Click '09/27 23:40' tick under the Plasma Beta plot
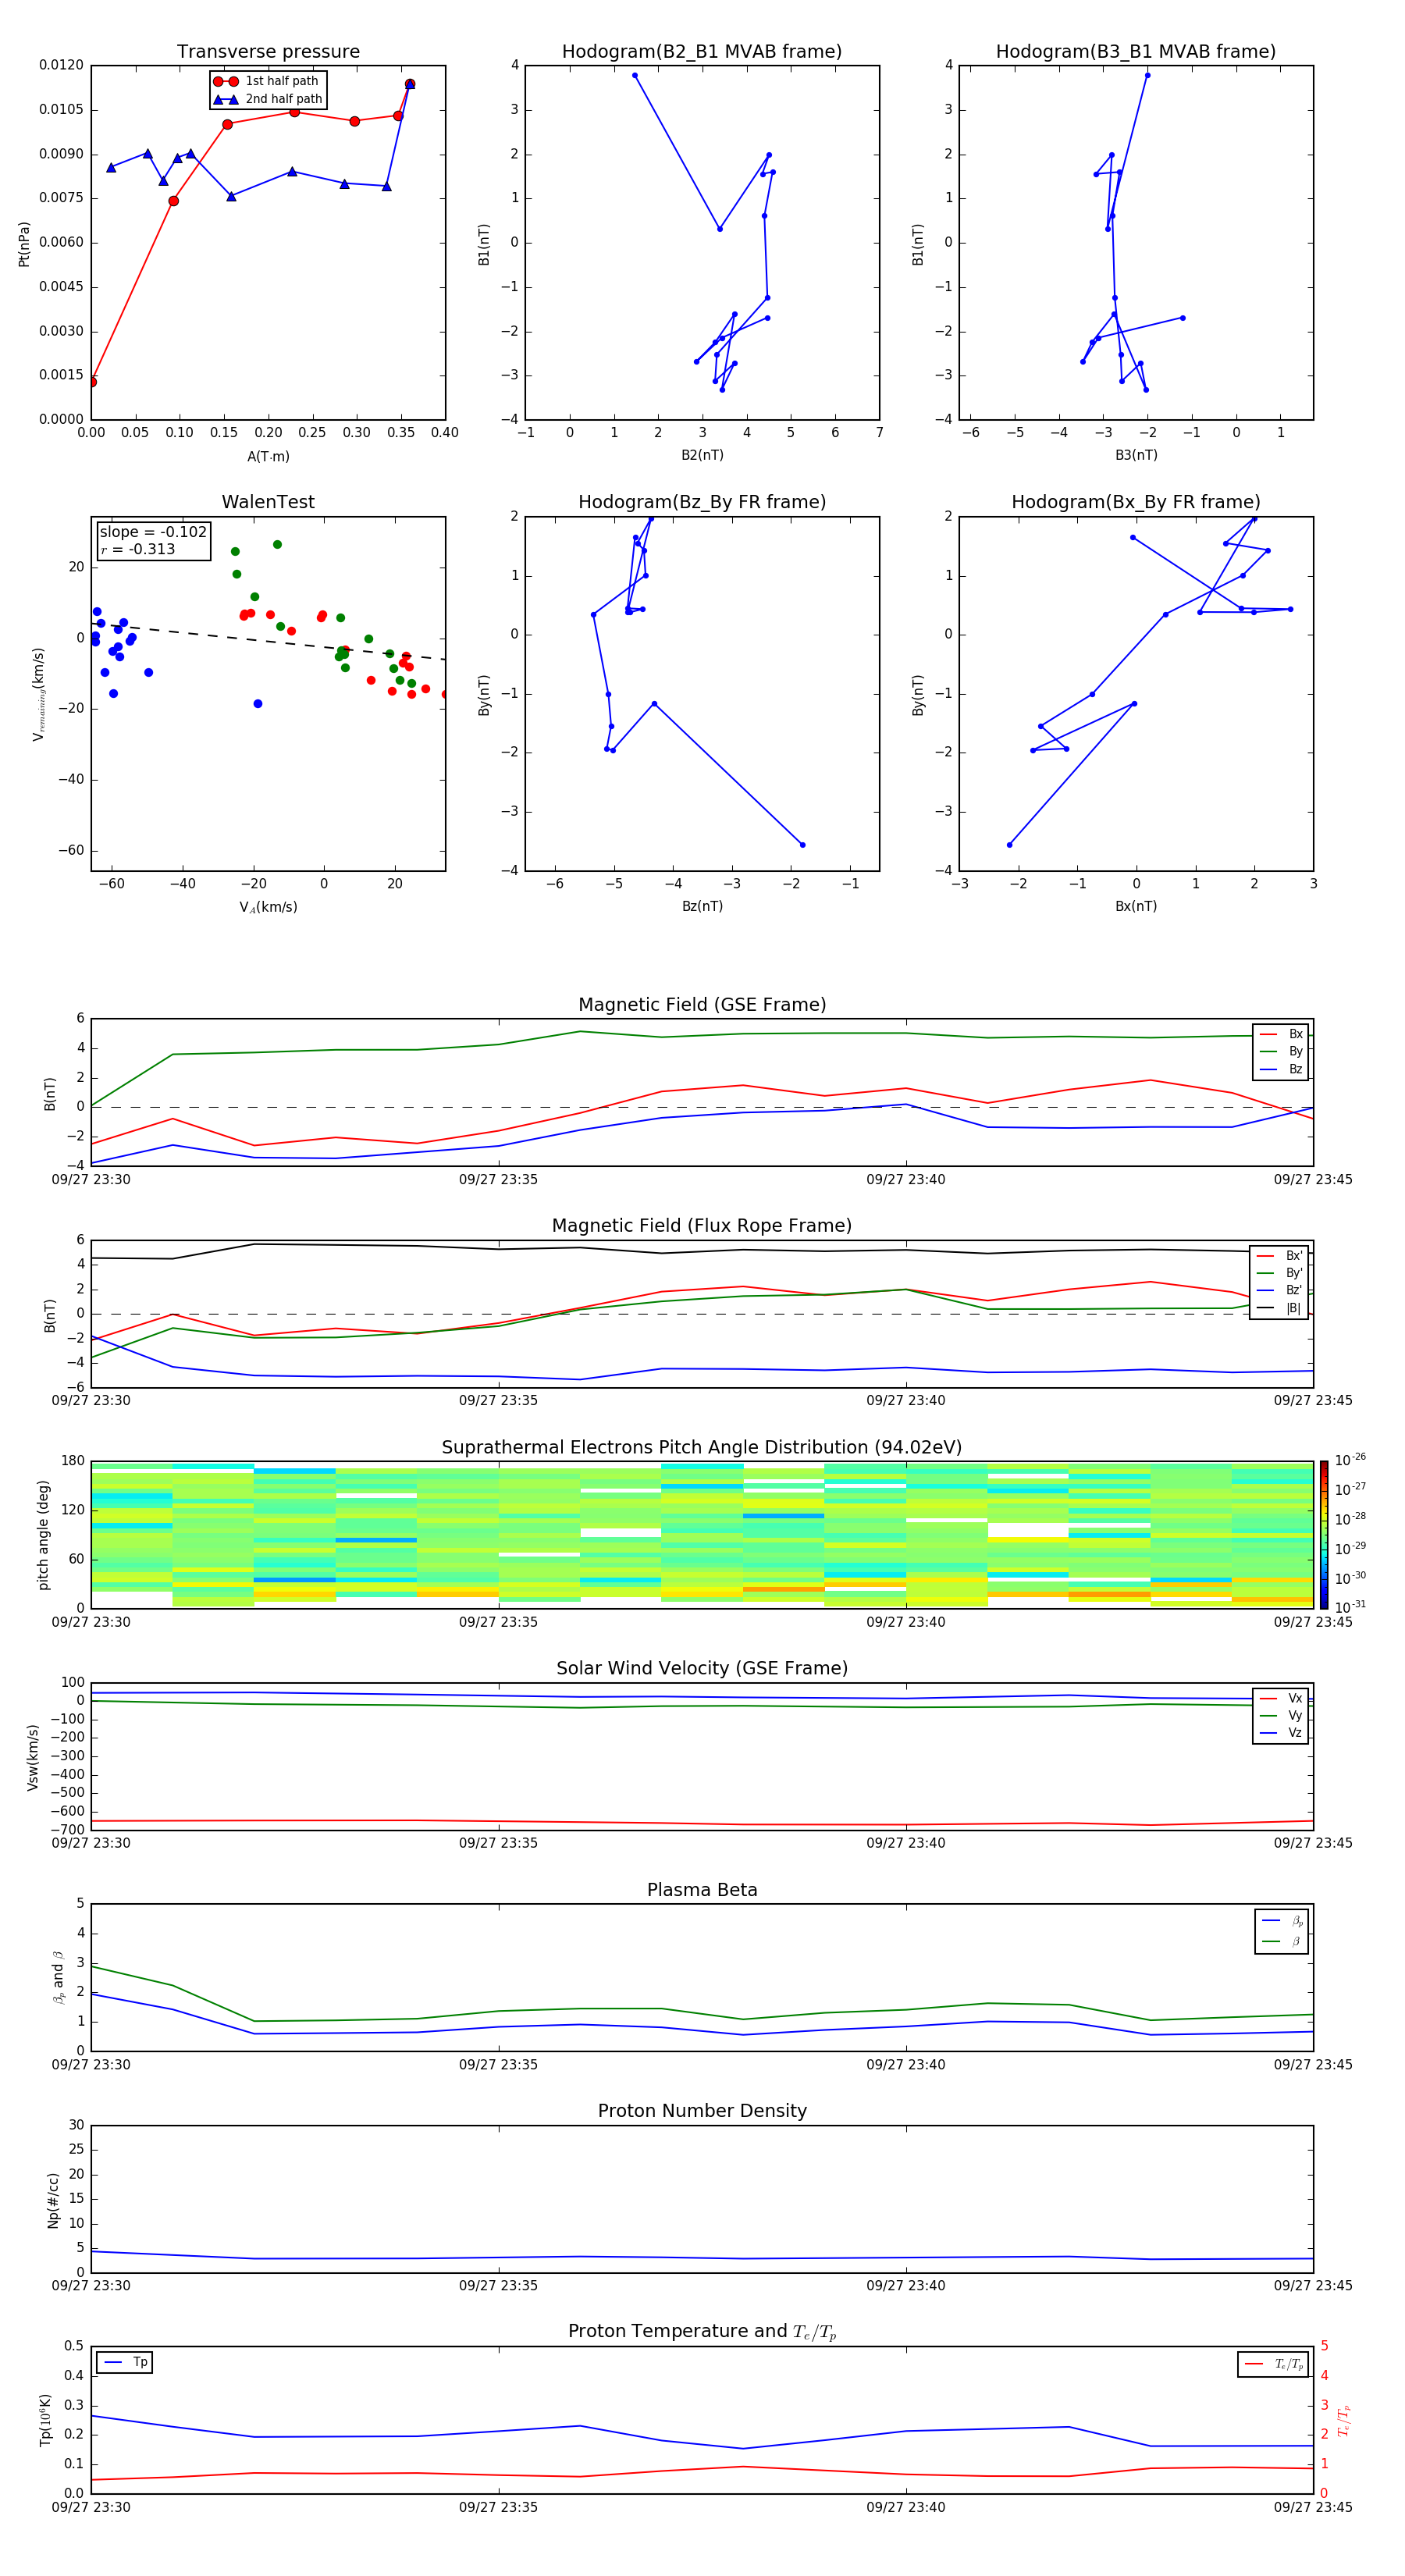This screenshot has width=1405, height=2576. (x=906, y=2065)
